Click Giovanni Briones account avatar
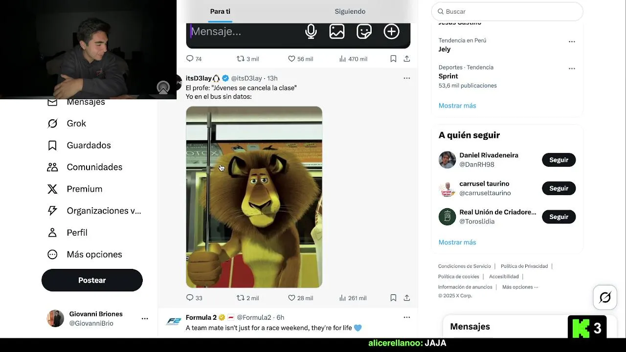 point(55,318)
